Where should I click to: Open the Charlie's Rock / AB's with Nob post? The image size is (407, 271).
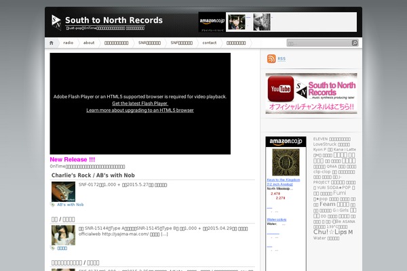(93, 175)
